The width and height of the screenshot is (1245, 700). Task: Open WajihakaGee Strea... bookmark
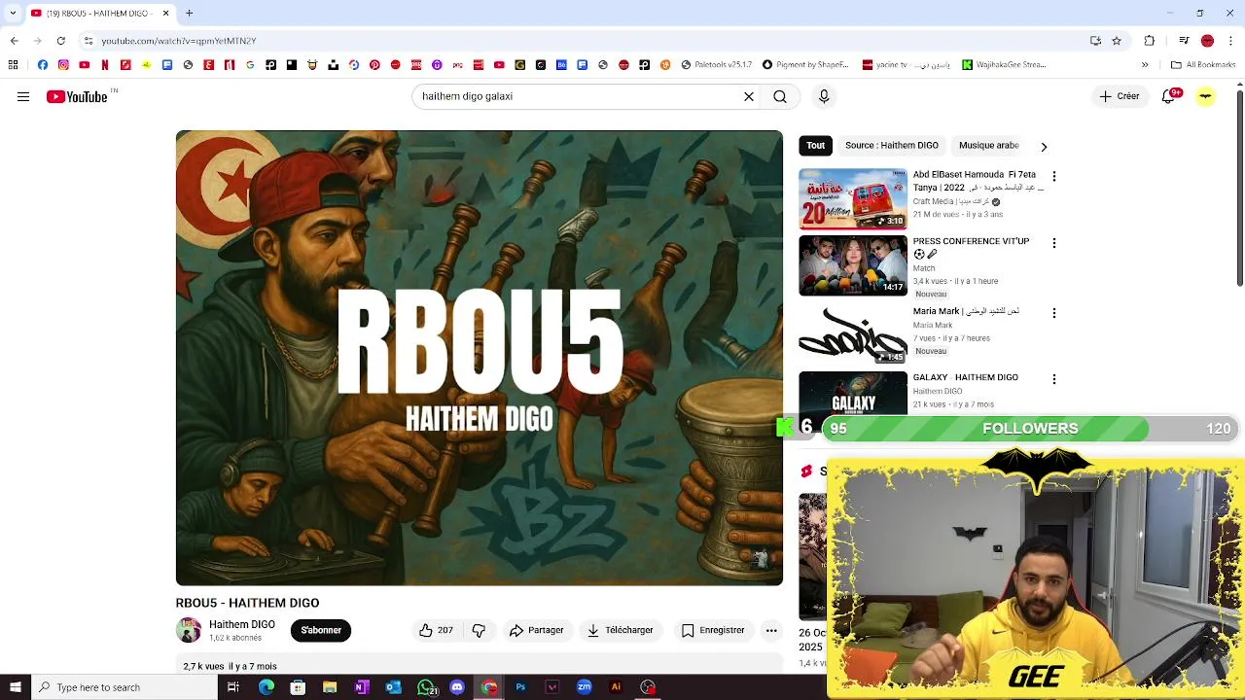click(x=1004, y=65)
